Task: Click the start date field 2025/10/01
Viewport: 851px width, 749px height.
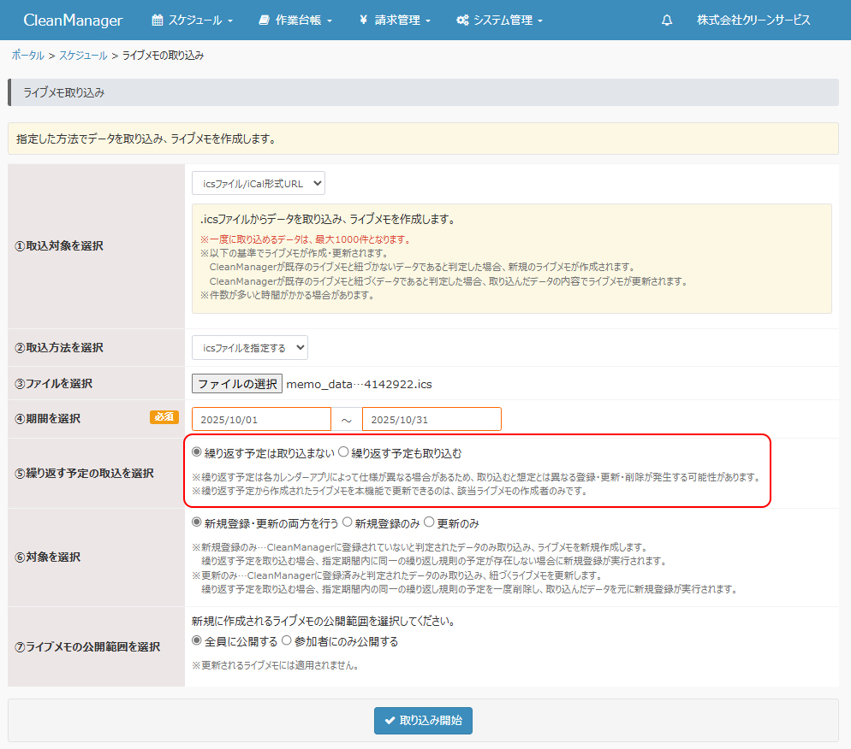Action: point(261,420)
